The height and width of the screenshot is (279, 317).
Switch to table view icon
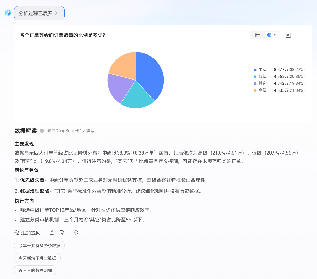coord(258,35)
